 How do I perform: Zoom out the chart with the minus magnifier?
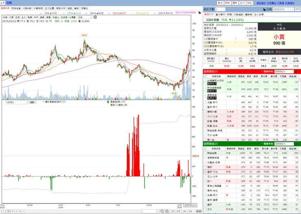pyautogui.click(x=162, y=211)
